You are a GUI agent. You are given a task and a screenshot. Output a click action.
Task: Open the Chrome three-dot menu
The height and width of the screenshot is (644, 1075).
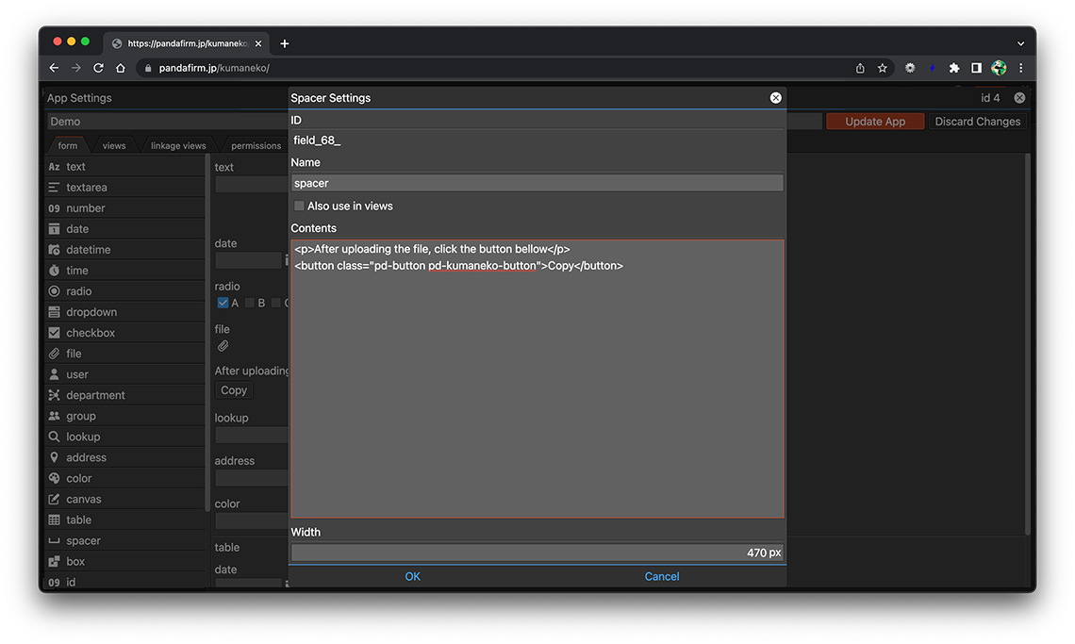(1020, 68)
